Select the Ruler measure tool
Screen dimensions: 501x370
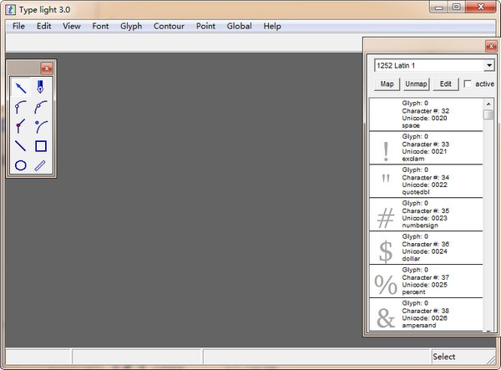click(x=40, y=165)
